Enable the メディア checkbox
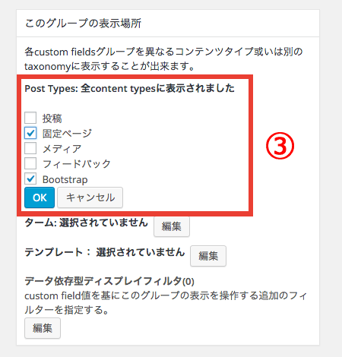The image size is (342, 357). [x=30, y=148]
